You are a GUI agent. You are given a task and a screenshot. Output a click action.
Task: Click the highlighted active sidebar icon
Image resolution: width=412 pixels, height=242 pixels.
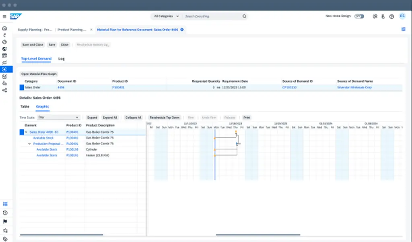pos(6,69)
